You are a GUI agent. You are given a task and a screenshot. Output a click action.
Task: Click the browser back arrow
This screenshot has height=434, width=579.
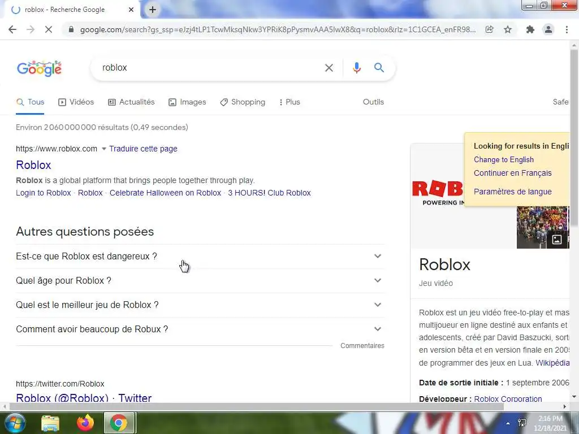(12, 29)
